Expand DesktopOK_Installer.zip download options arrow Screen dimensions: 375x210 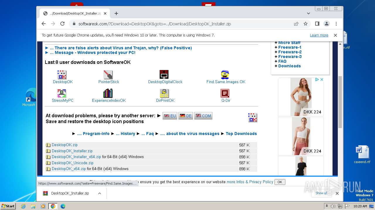[x=100, y=193]
